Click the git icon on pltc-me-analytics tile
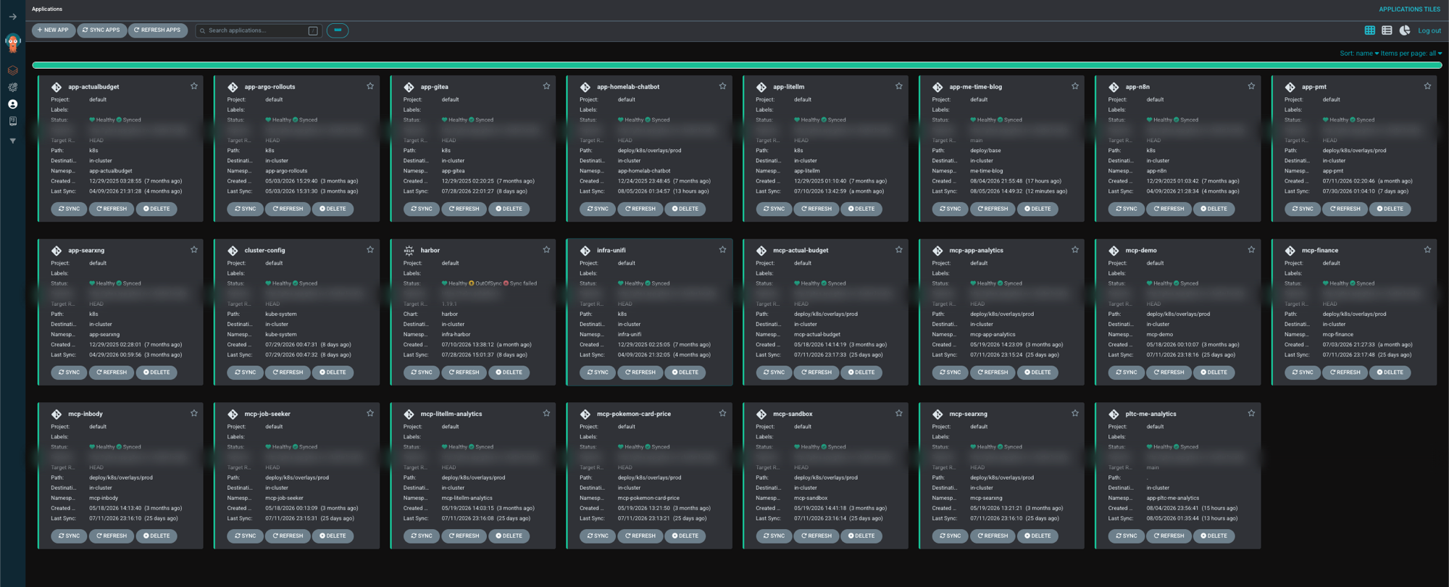 (x=1114, y=415)
